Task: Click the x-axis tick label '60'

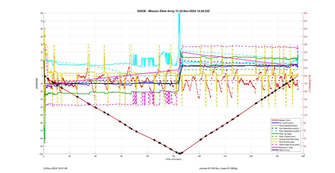Action: click(95, 156)
